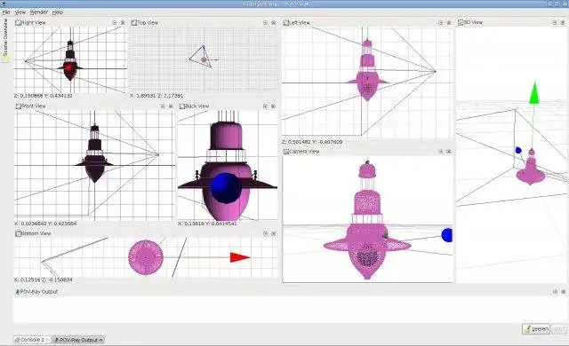Close the Top View panel
The height and width of the screenshot is (346, 569).
274,22
